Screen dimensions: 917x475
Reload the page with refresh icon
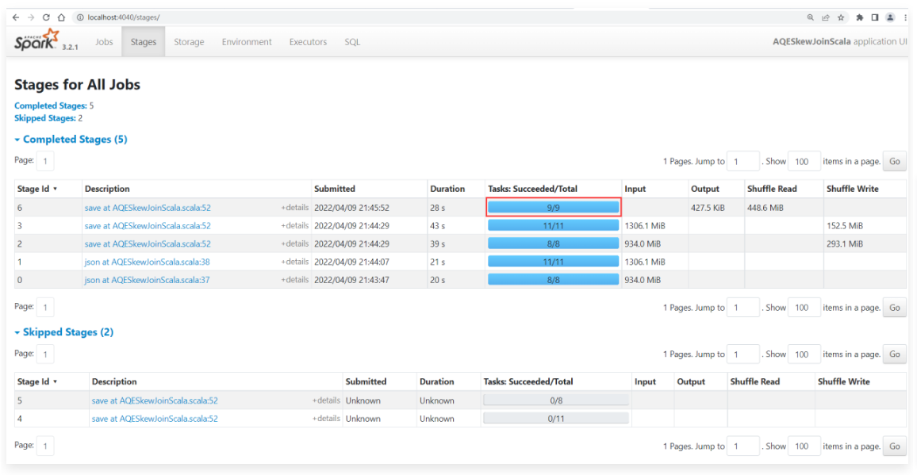[46, 17]
